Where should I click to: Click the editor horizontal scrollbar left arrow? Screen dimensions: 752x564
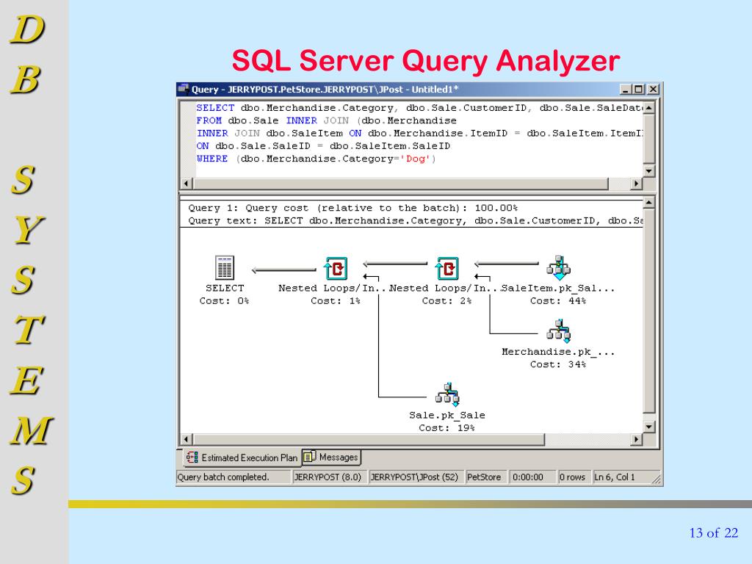click(187, 183)
